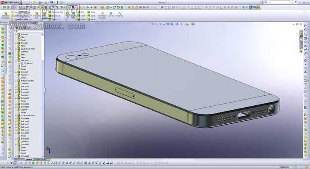Select the Wrap feature tool

91,12
